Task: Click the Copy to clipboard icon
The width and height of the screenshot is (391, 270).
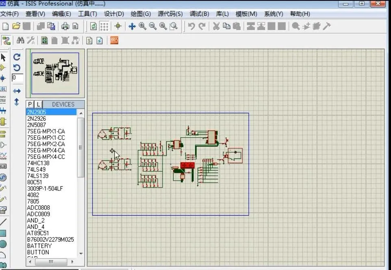Action: pos(226,26)
